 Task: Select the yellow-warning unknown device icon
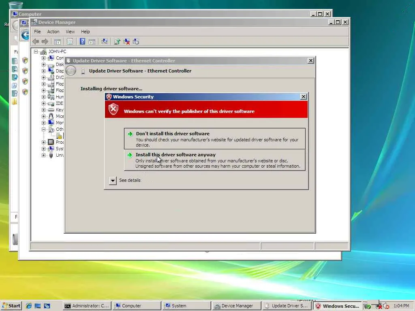[59, 136]
